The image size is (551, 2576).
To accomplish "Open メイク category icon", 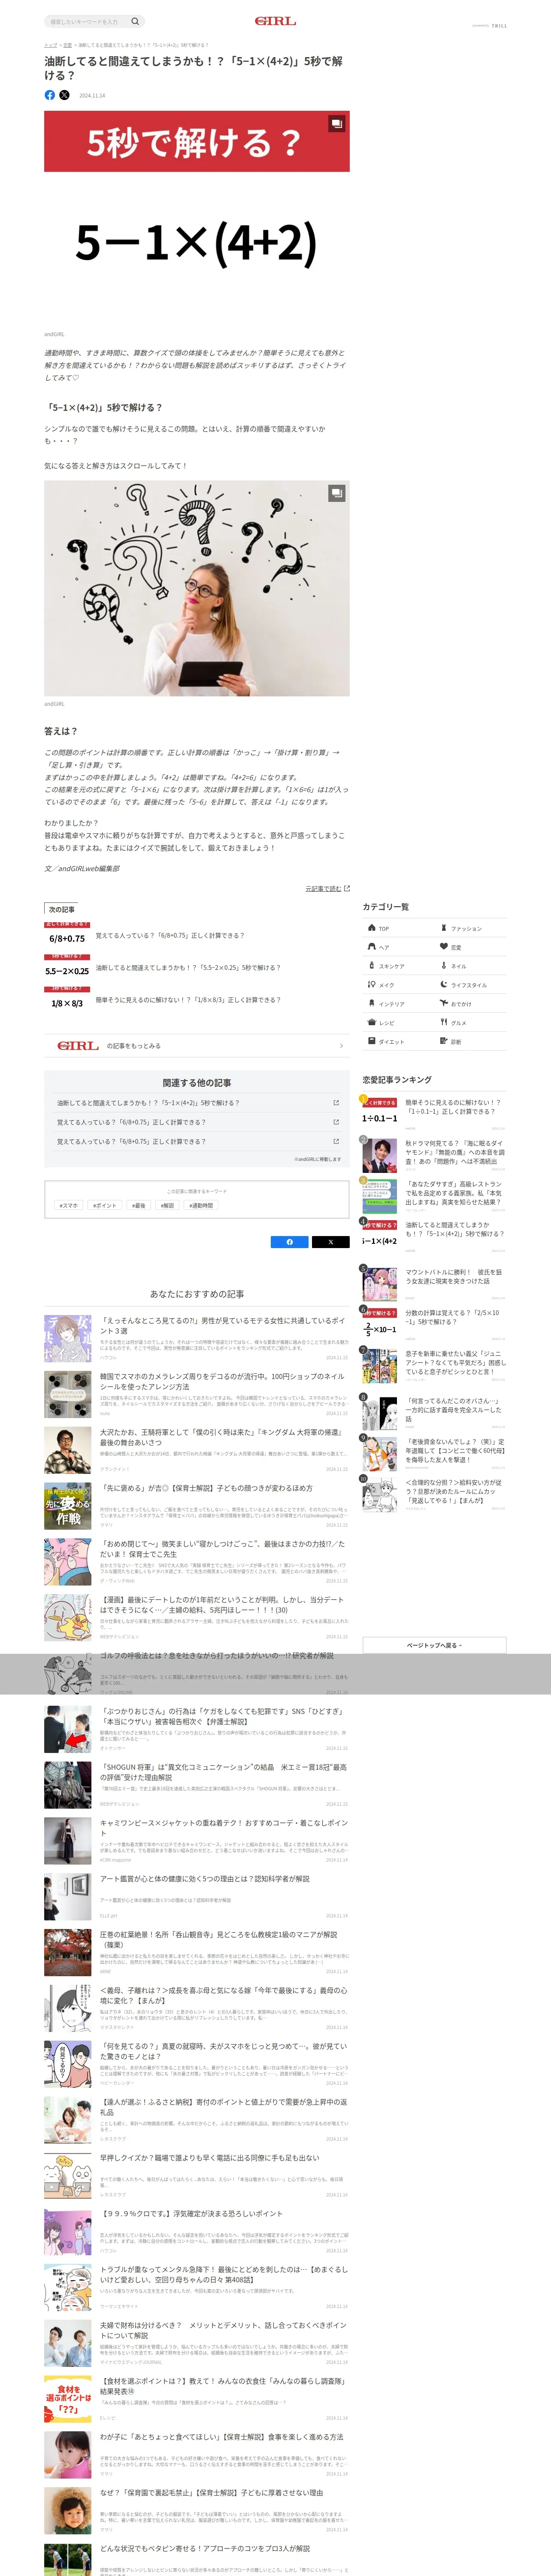I will 371,985.
